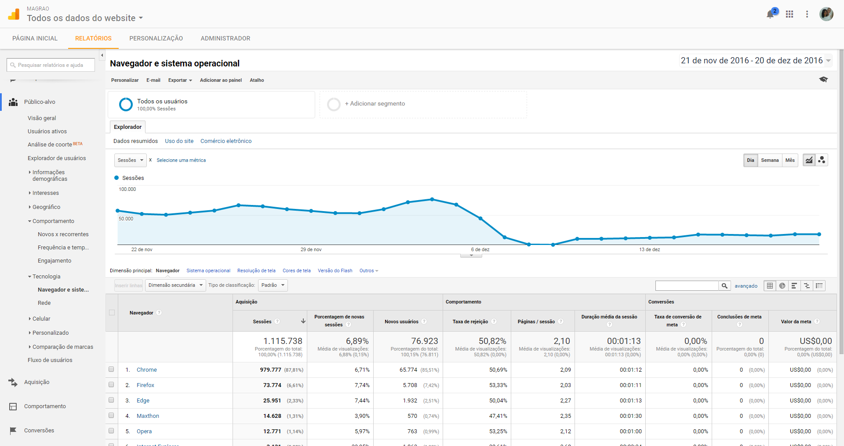Expand the Exportar menu
This screenshot has height=446, width=844.
(x=180, y=80)
